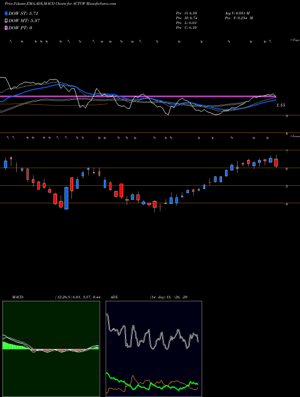300x397 pixels.
Task: Open the green MACD histogram chart panel
Action: [51, 349]
